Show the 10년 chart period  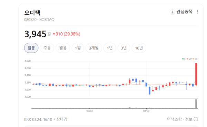click(139, 48)
